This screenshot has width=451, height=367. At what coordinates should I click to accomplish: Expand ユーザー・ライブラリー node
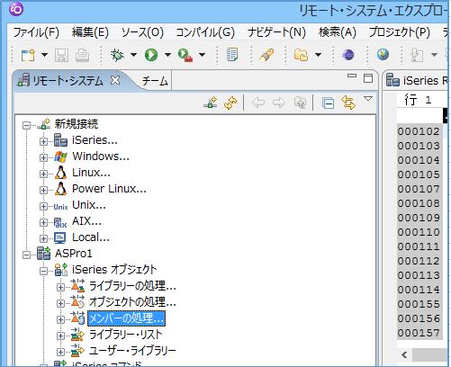(x=60, y=352)
